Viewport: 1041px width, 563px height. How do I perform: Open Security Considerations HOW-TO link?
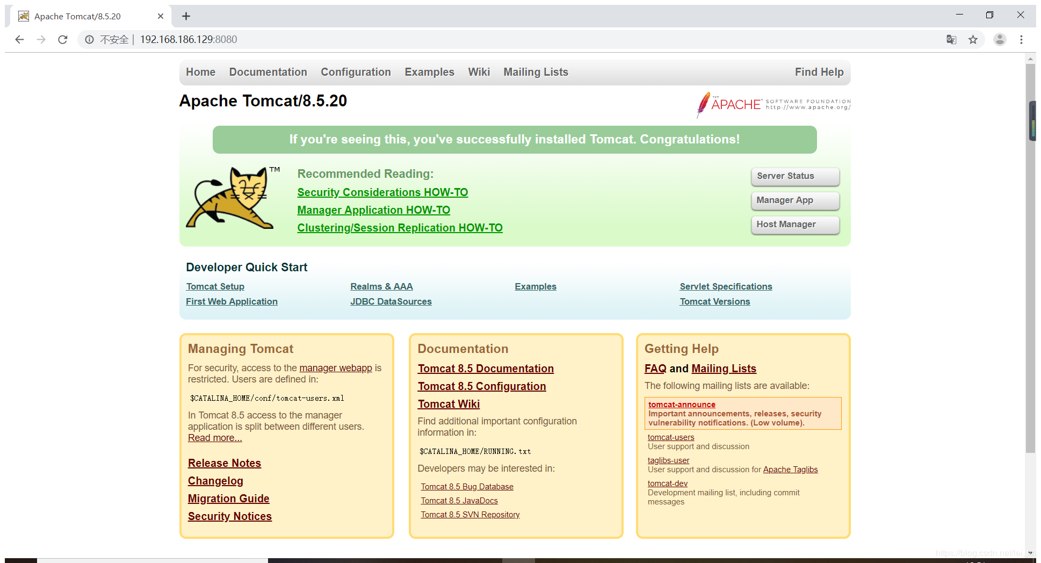pos(382,192)
